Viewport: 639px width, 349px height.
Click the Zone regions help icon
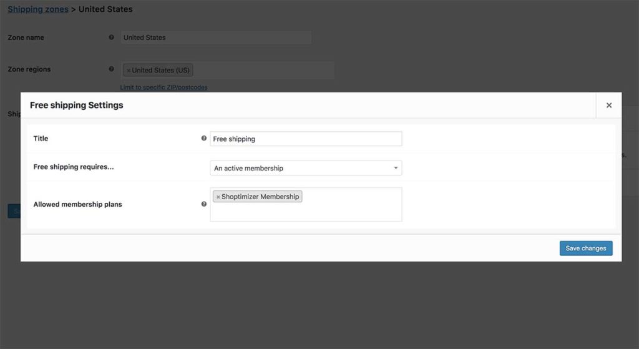[111, 69]
